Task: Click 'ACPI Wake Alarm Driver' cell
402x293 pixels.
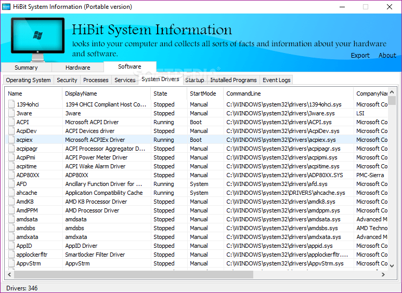Action: click(x=95, y=166)
